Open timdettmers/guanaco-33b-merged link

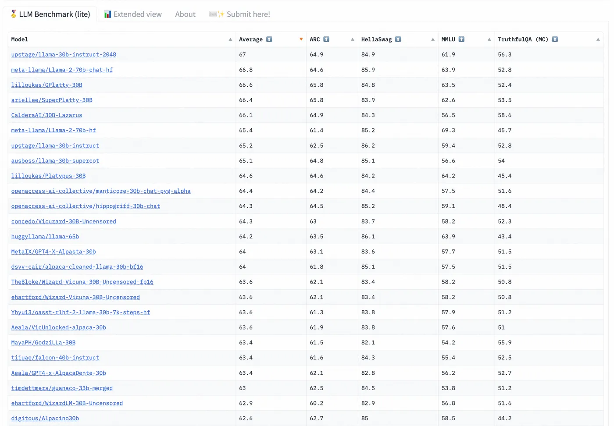(x=62, y=388)
